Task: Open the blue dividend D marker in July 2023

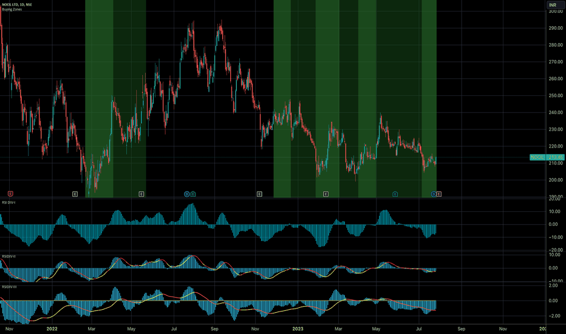Action: 434,194
